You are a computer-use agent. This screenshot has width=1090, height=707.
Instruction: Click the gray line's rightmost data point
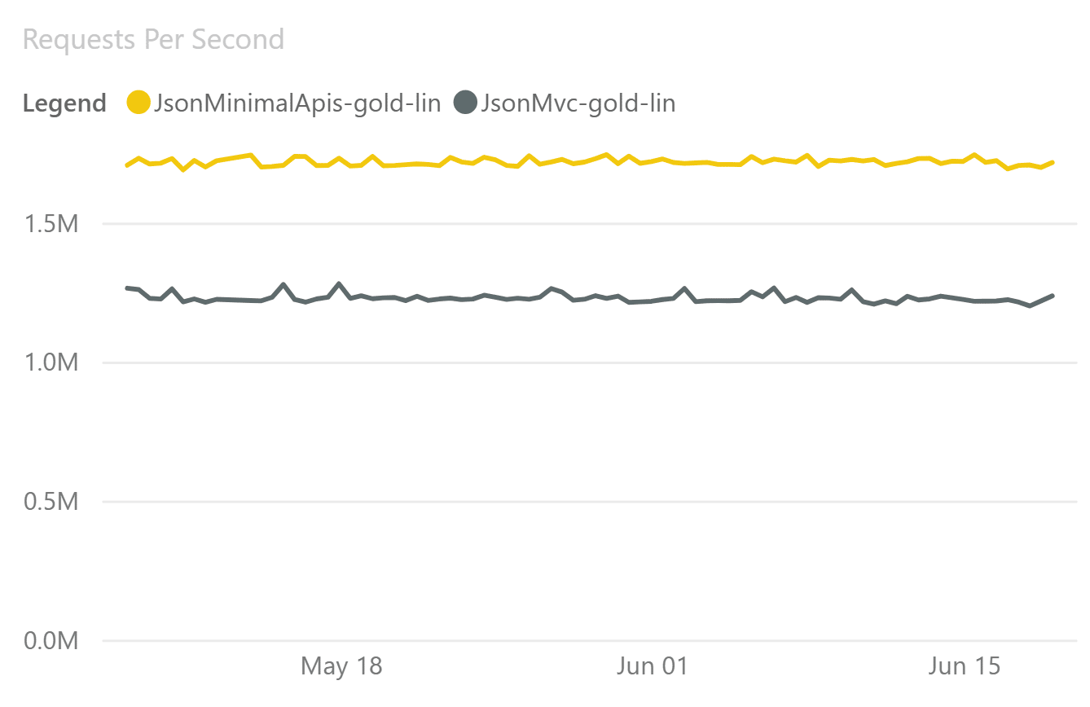[1053, 296]
